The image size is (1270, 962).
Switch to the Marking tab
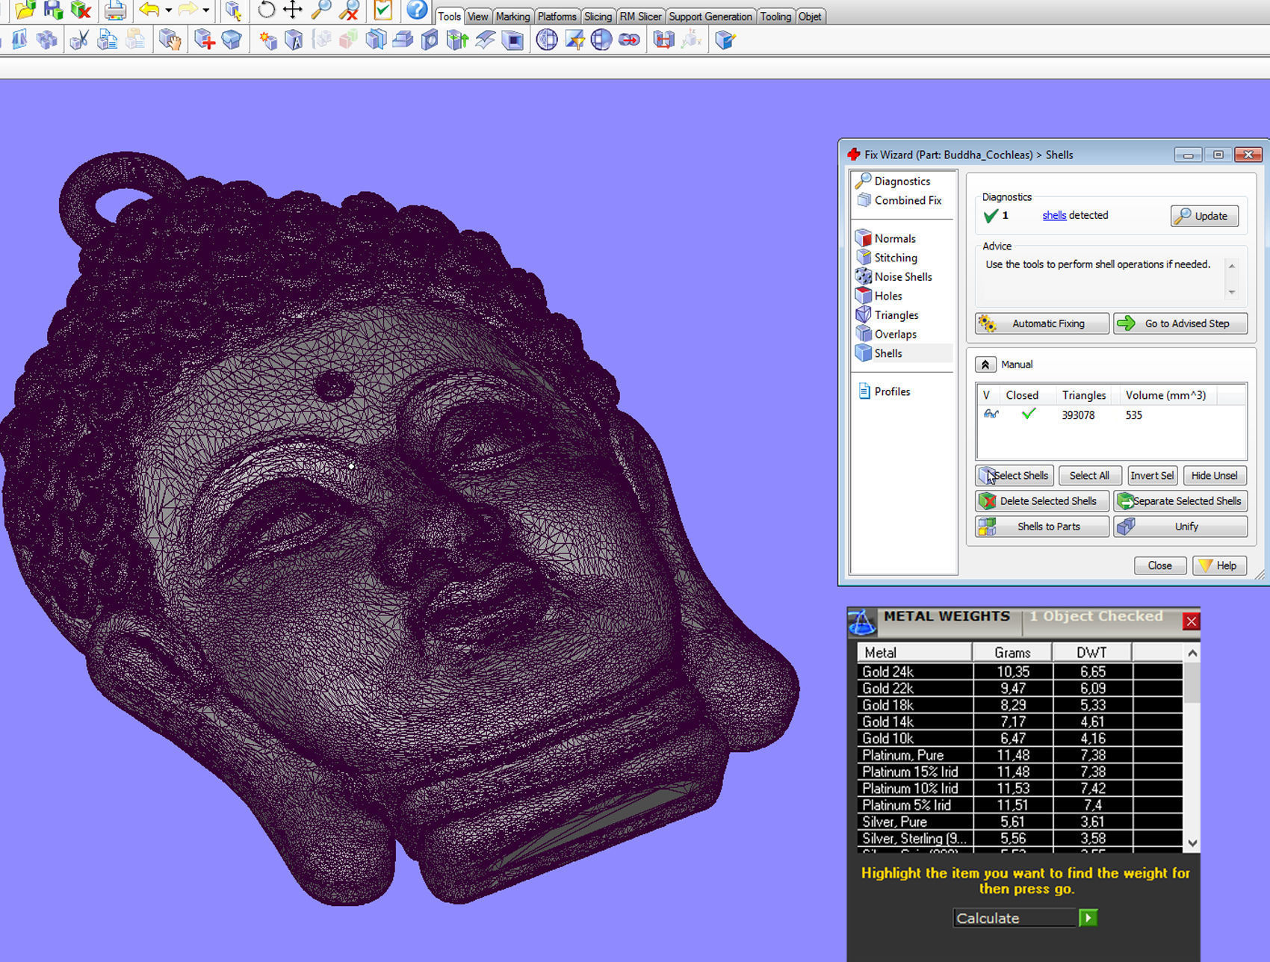[512, 16]
